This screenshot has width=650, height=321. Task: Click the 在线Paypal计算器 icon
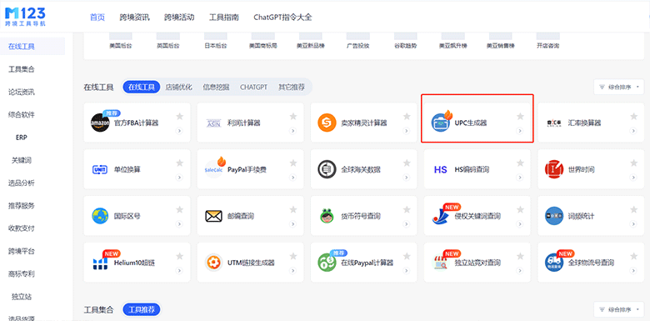(327, 263)
